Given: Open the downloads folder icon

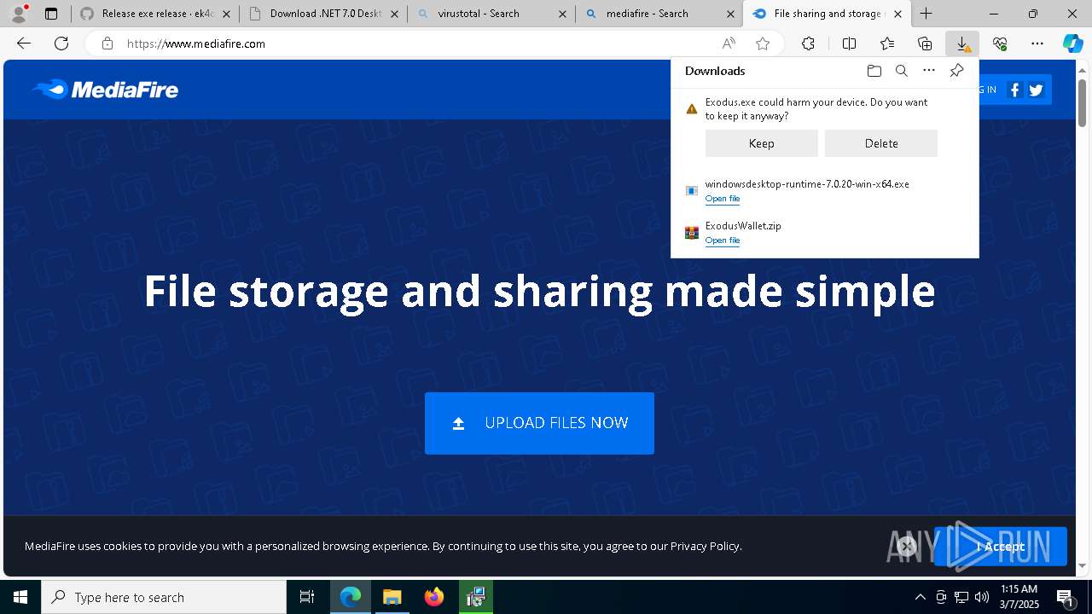Looking at the screenshot, I should point(874,71).
